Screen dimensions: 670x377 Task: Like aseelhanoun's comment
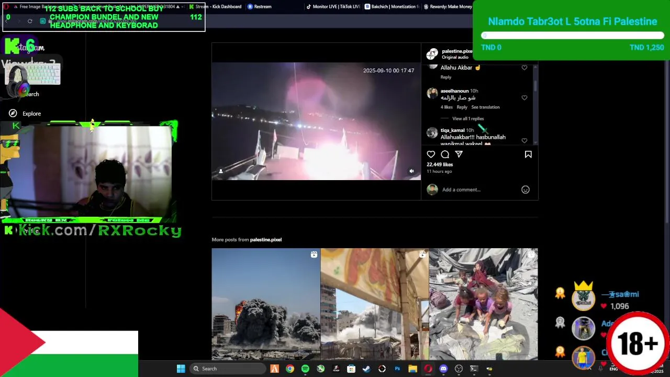click(524, 98)
